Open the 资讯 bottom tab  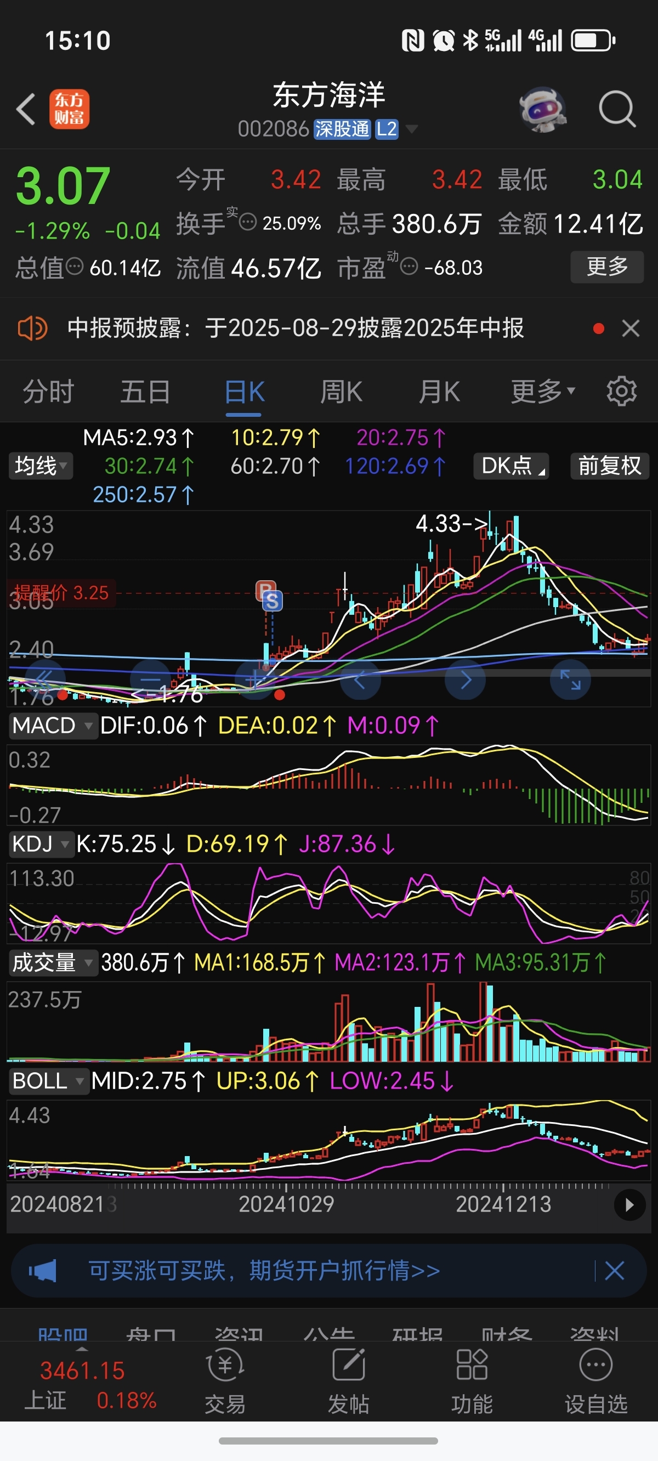click(240, 1334)
